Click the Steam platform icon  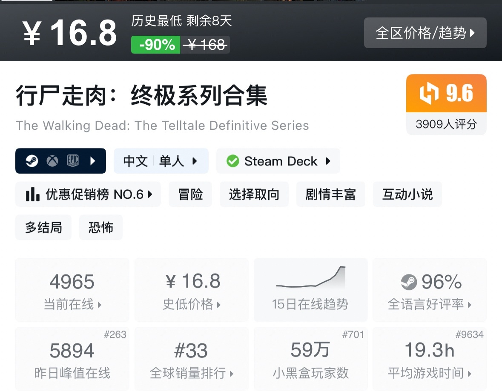(32, 161)
